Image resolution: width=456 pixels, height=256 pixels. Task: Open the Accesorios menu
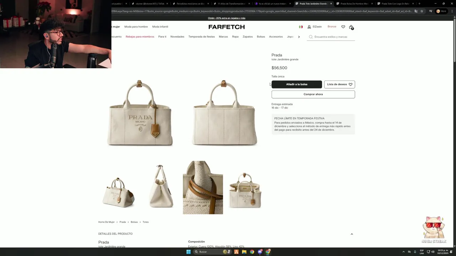click(x=276, y=37)
